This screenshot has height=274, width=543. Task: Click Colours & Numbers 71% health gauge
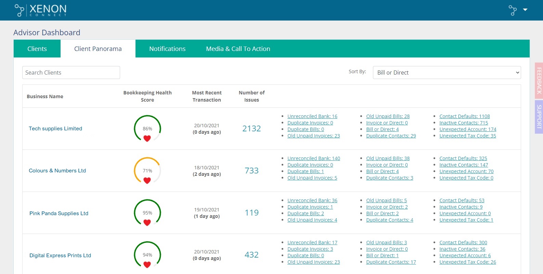147,171
